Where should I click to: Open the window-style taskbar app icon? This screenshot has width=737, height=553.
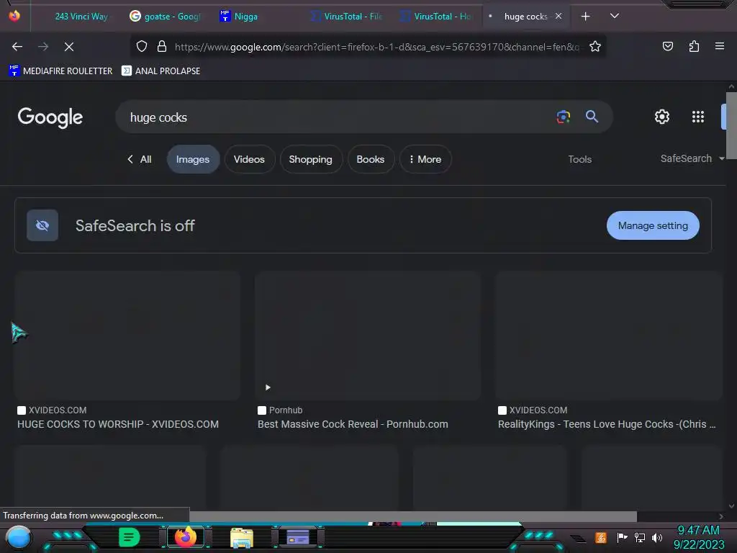coord(298,537)
